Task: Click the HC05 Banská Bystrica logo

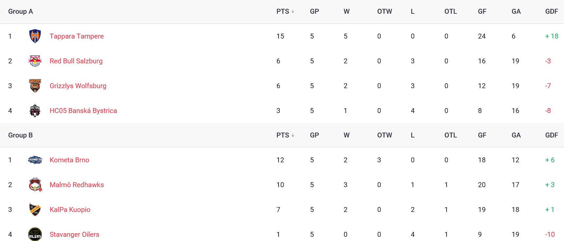Action: (x=35, y=110)
